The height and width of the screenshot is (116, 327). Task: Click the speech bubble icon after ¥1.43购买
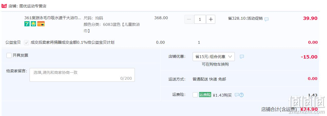coord(237,95)
